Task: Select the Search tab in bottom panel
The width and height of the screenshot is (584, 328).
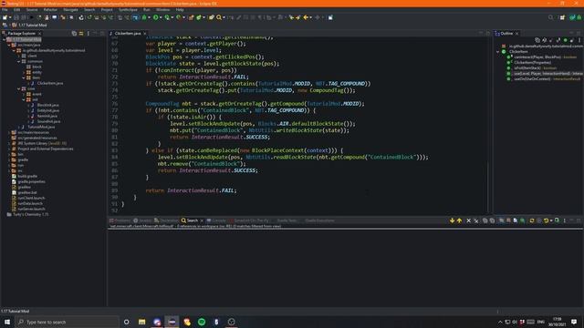Action: point(193,220)
